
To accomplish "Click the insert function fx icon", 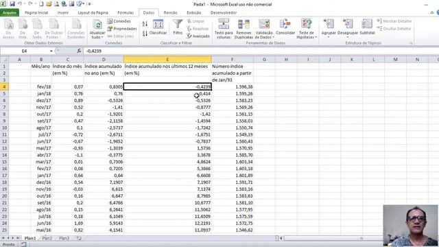I will point(79,51).
